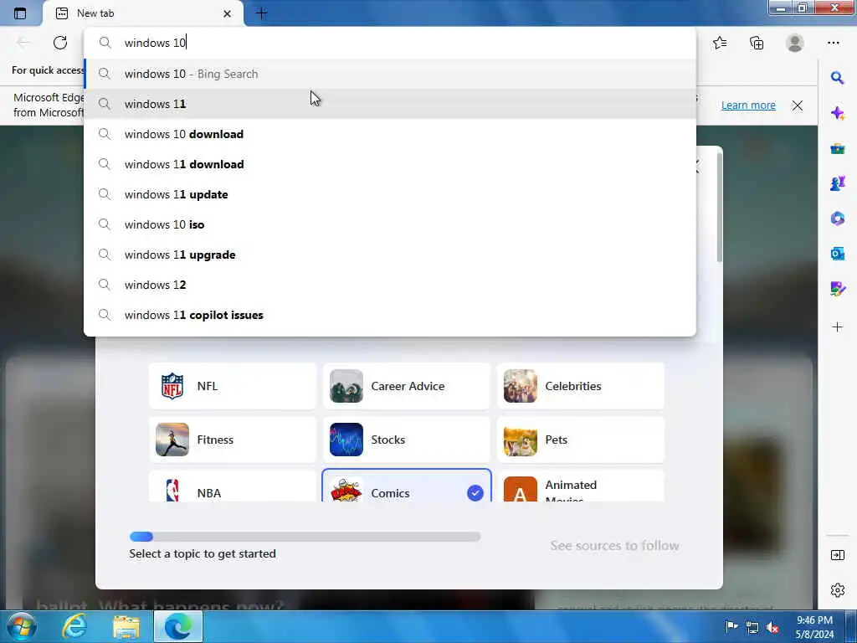Select 'windows 10 iso' suggestion
The image size is (857, 643).
pos(390,224)
